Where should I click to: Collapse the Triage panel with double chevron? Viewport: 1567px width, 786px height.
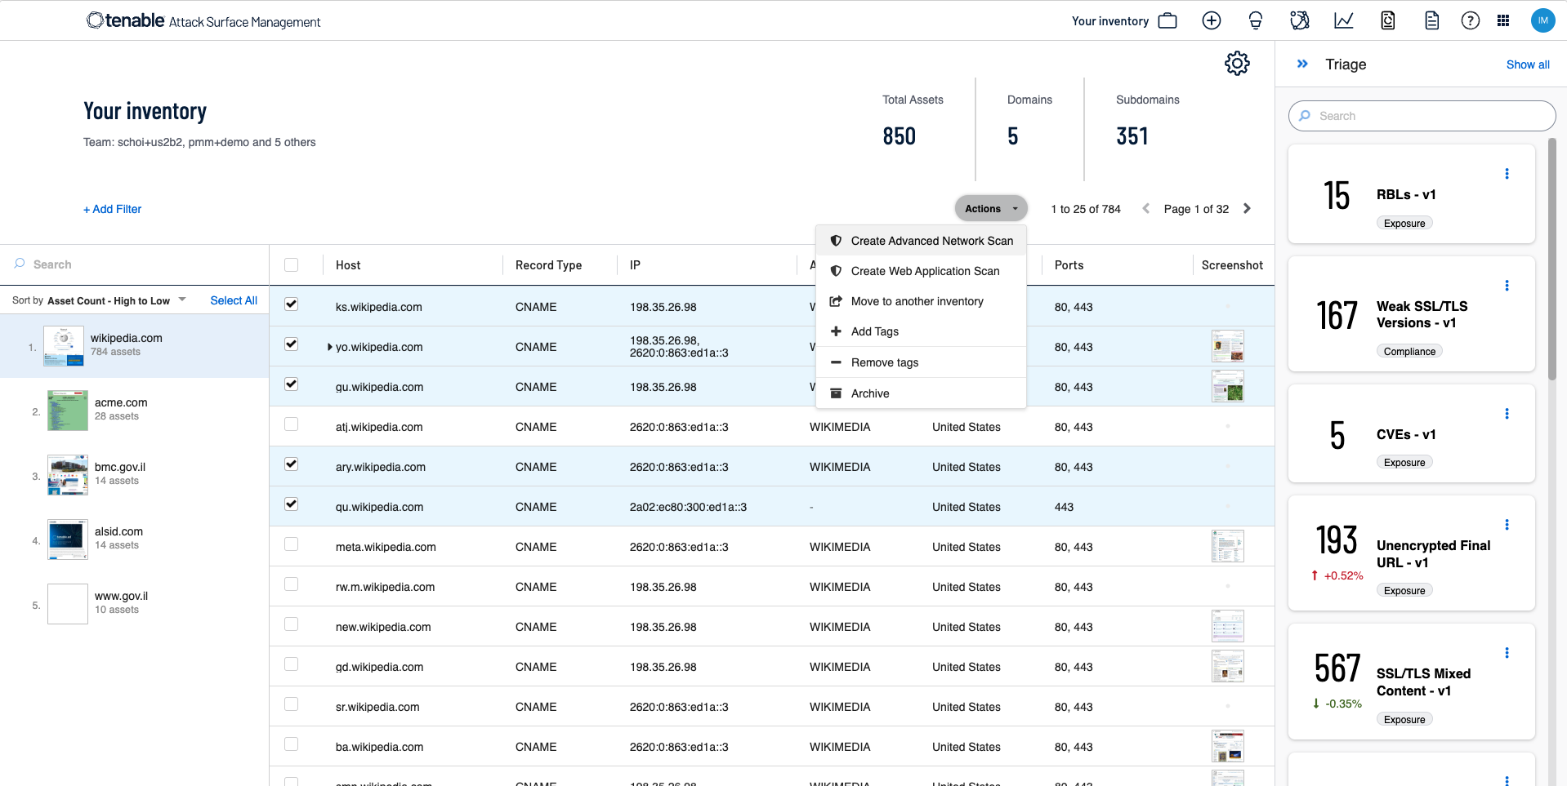(x=1302, y=64)
